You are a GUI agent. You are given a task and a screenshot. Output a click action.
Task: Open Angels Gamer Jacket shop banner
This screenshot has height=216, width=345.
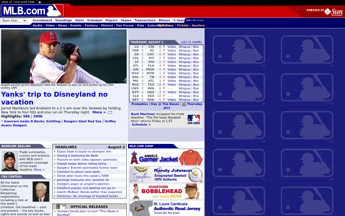pyautogui.click(x=166, y=157)
